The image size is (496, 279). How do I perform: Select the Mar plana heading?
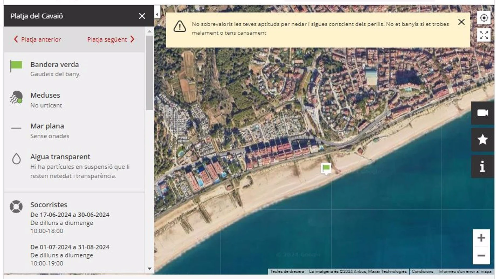pos(47,126)
